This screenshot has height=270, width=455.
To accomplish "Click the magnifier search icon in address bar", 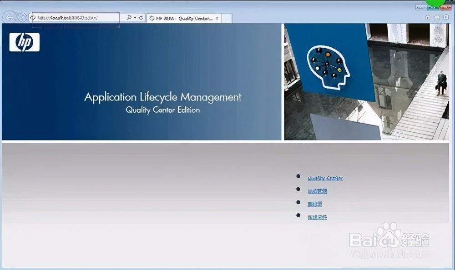I will click(129, 18).
